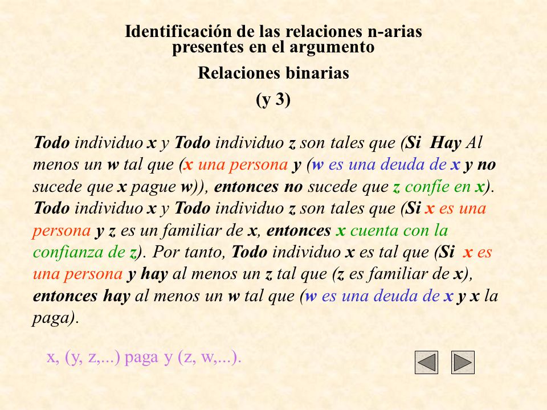Advance with the next slide arrow button

(x=463, y=362)
